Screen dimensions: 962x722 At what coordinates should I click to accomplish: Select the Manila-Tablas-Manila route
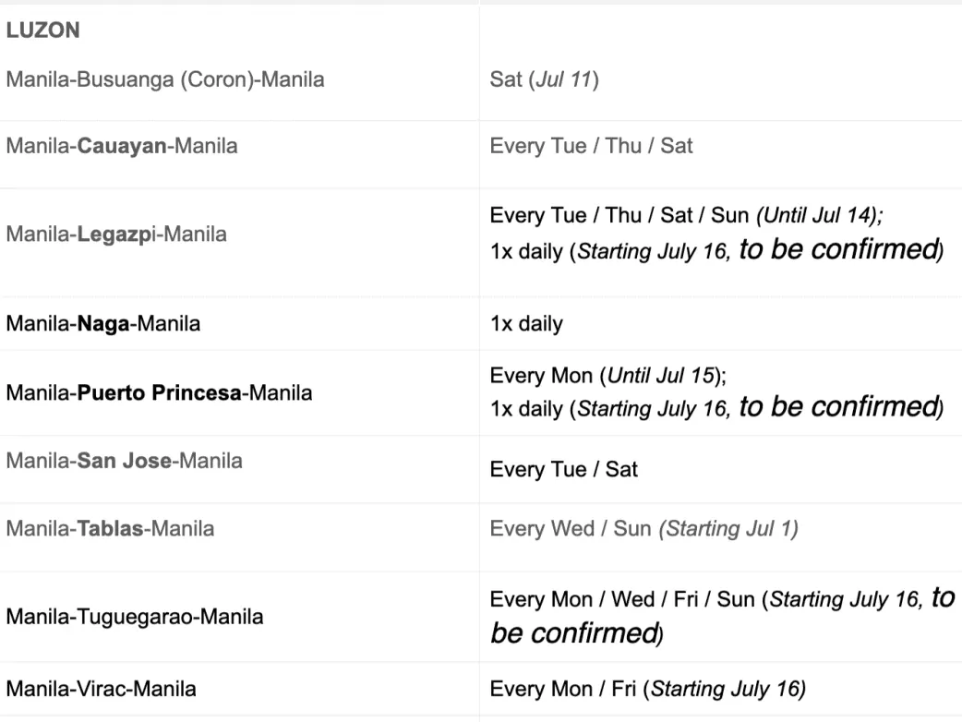pyautogui.click(x=110, y=529)
